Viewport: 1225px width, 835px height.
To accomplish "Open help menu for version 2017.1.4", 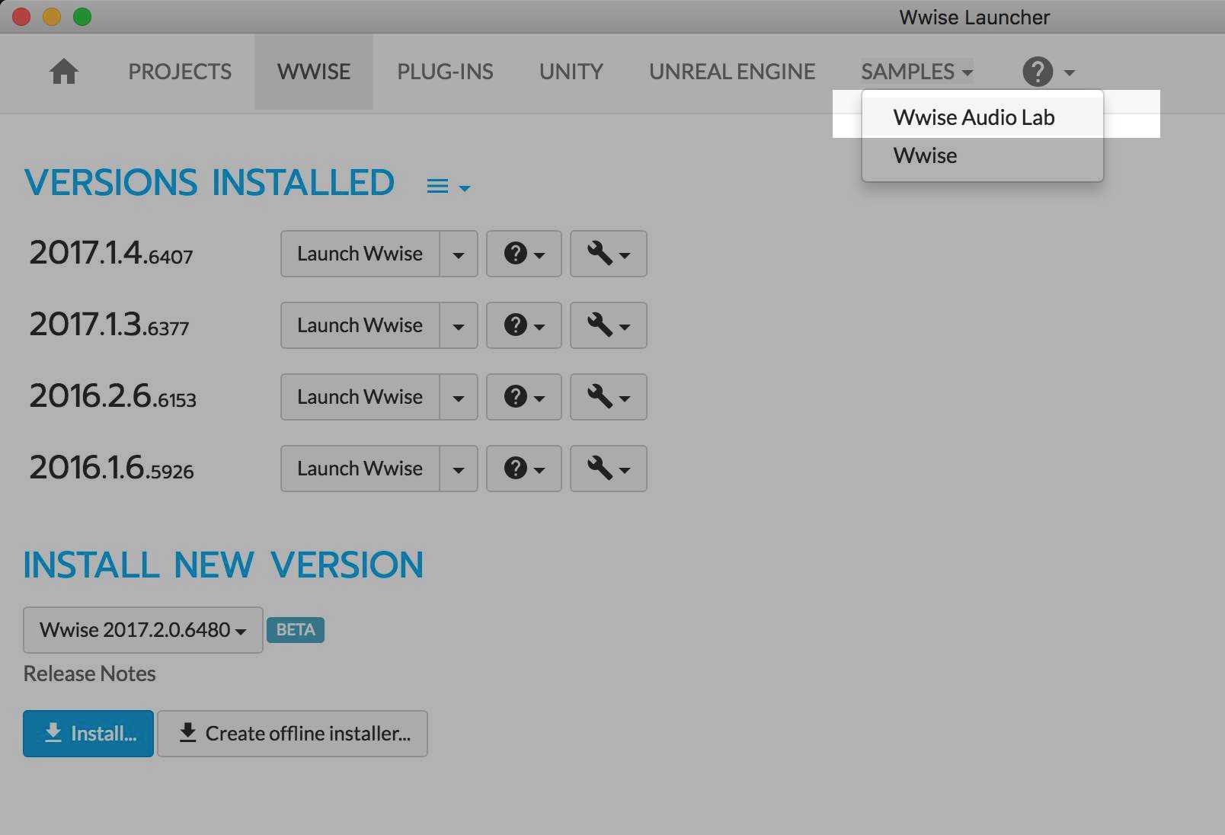I will click(x=523, y=254).
